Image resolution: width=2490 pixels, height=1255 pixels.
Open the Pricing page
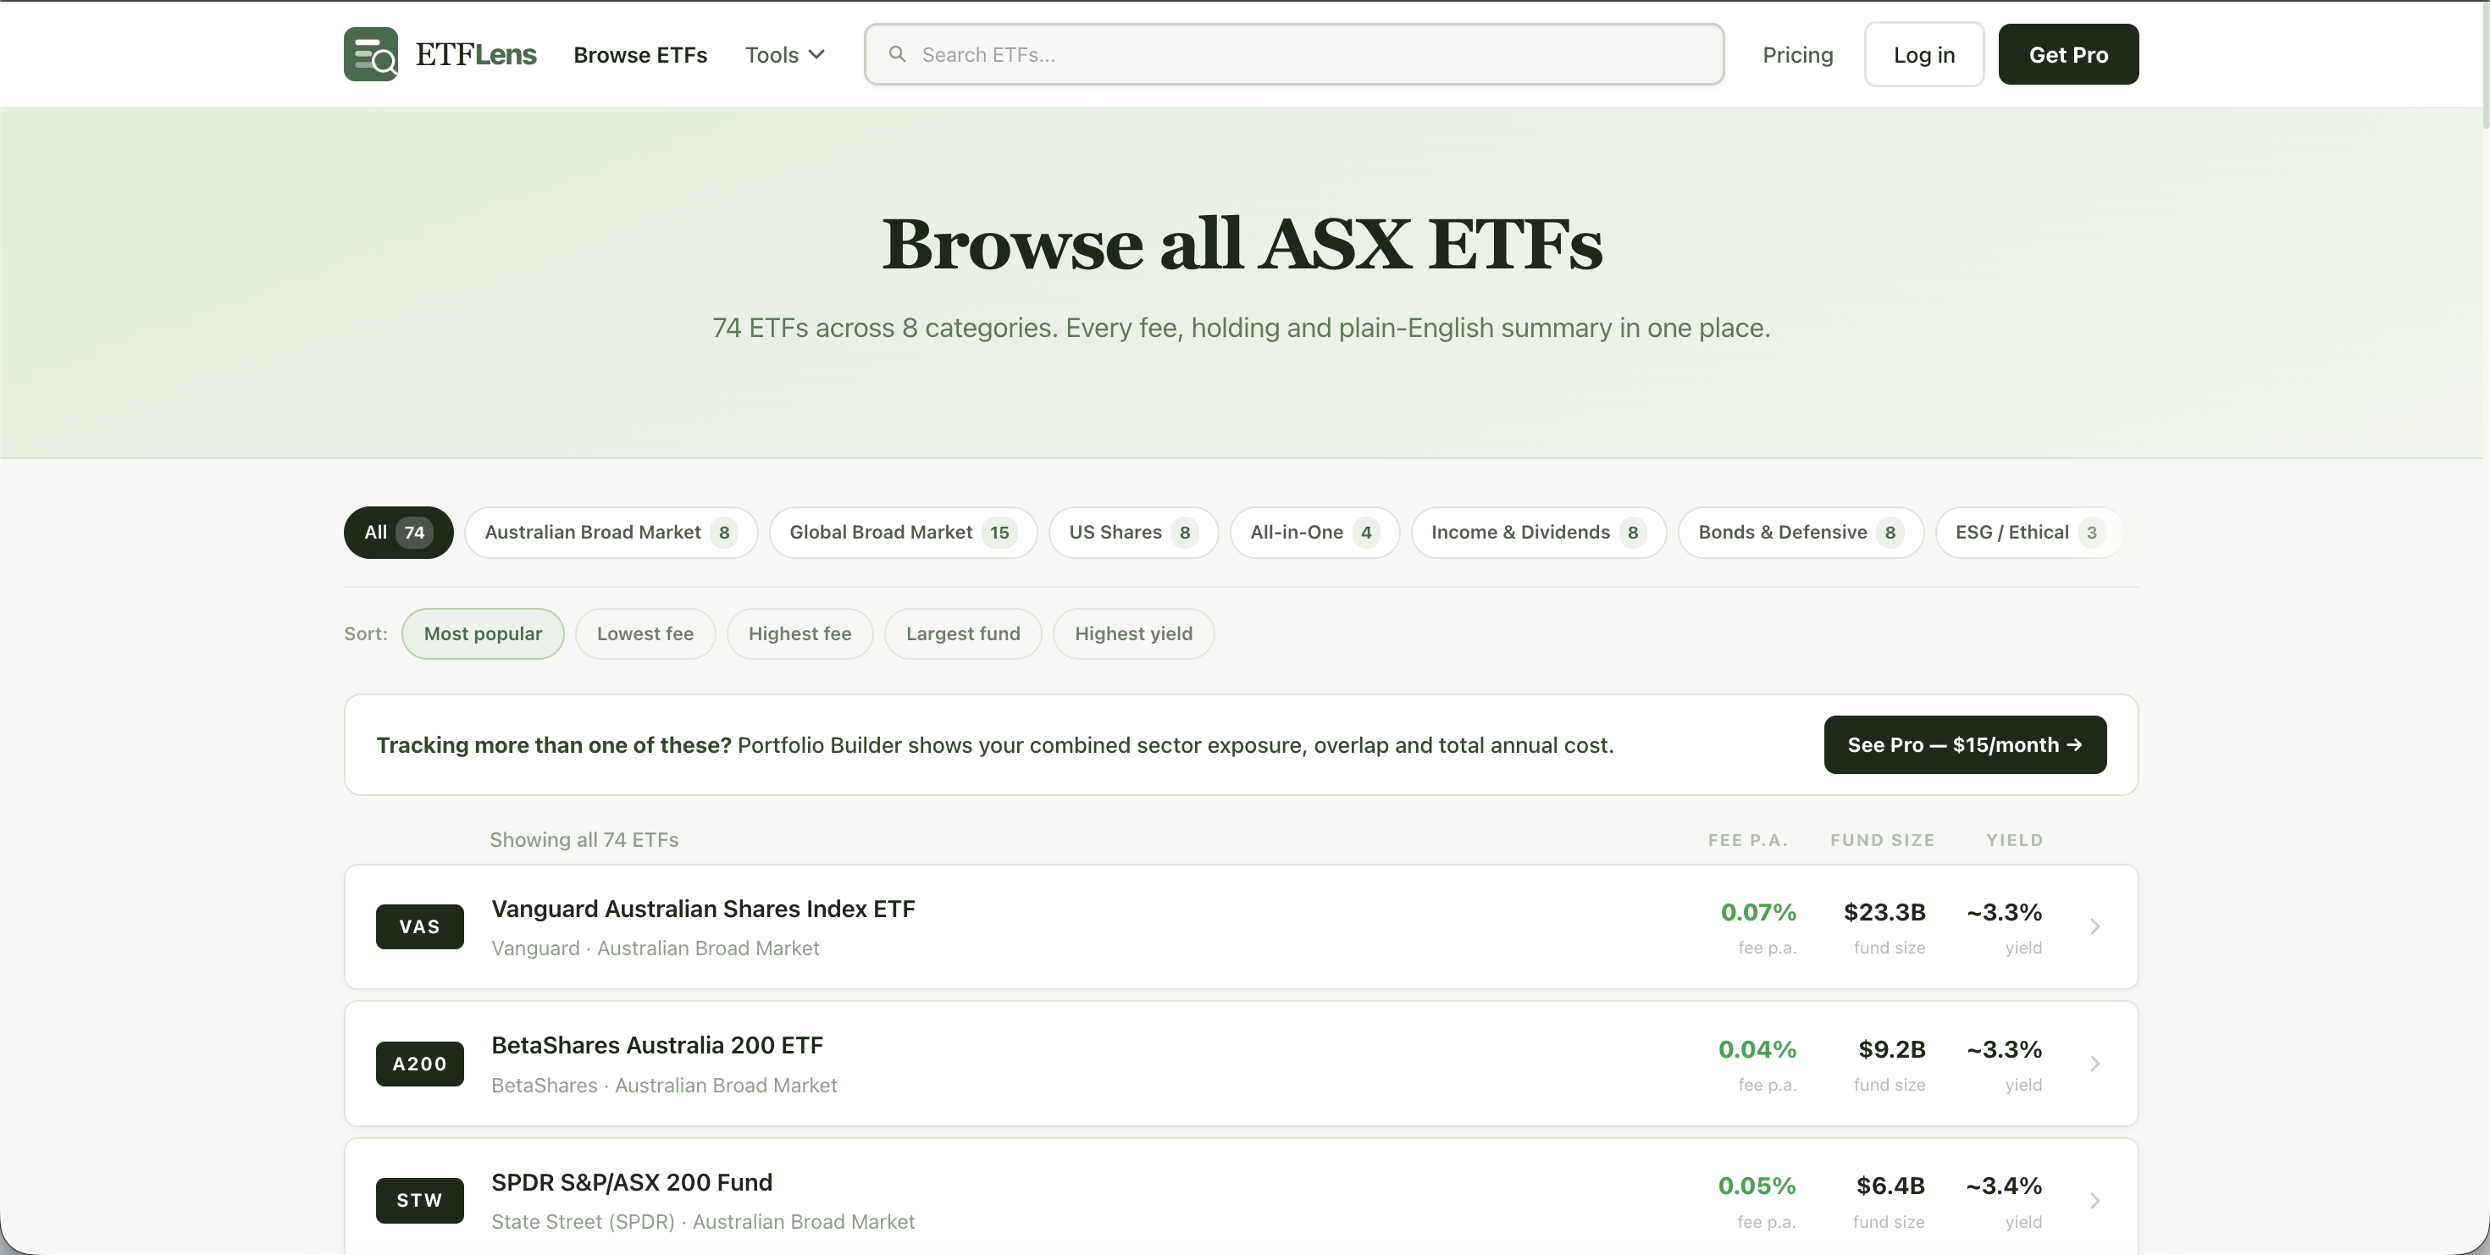pos(1797,55)
